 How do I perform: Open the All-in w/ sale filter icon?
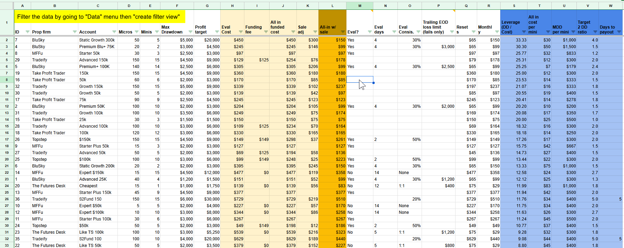(x=343, y=32)
